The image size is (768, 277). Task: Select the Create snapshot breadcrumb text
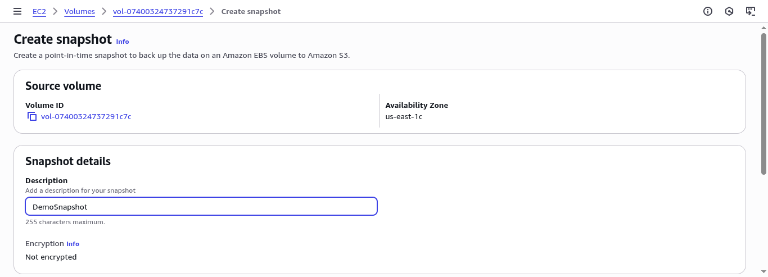pos(251,11)
